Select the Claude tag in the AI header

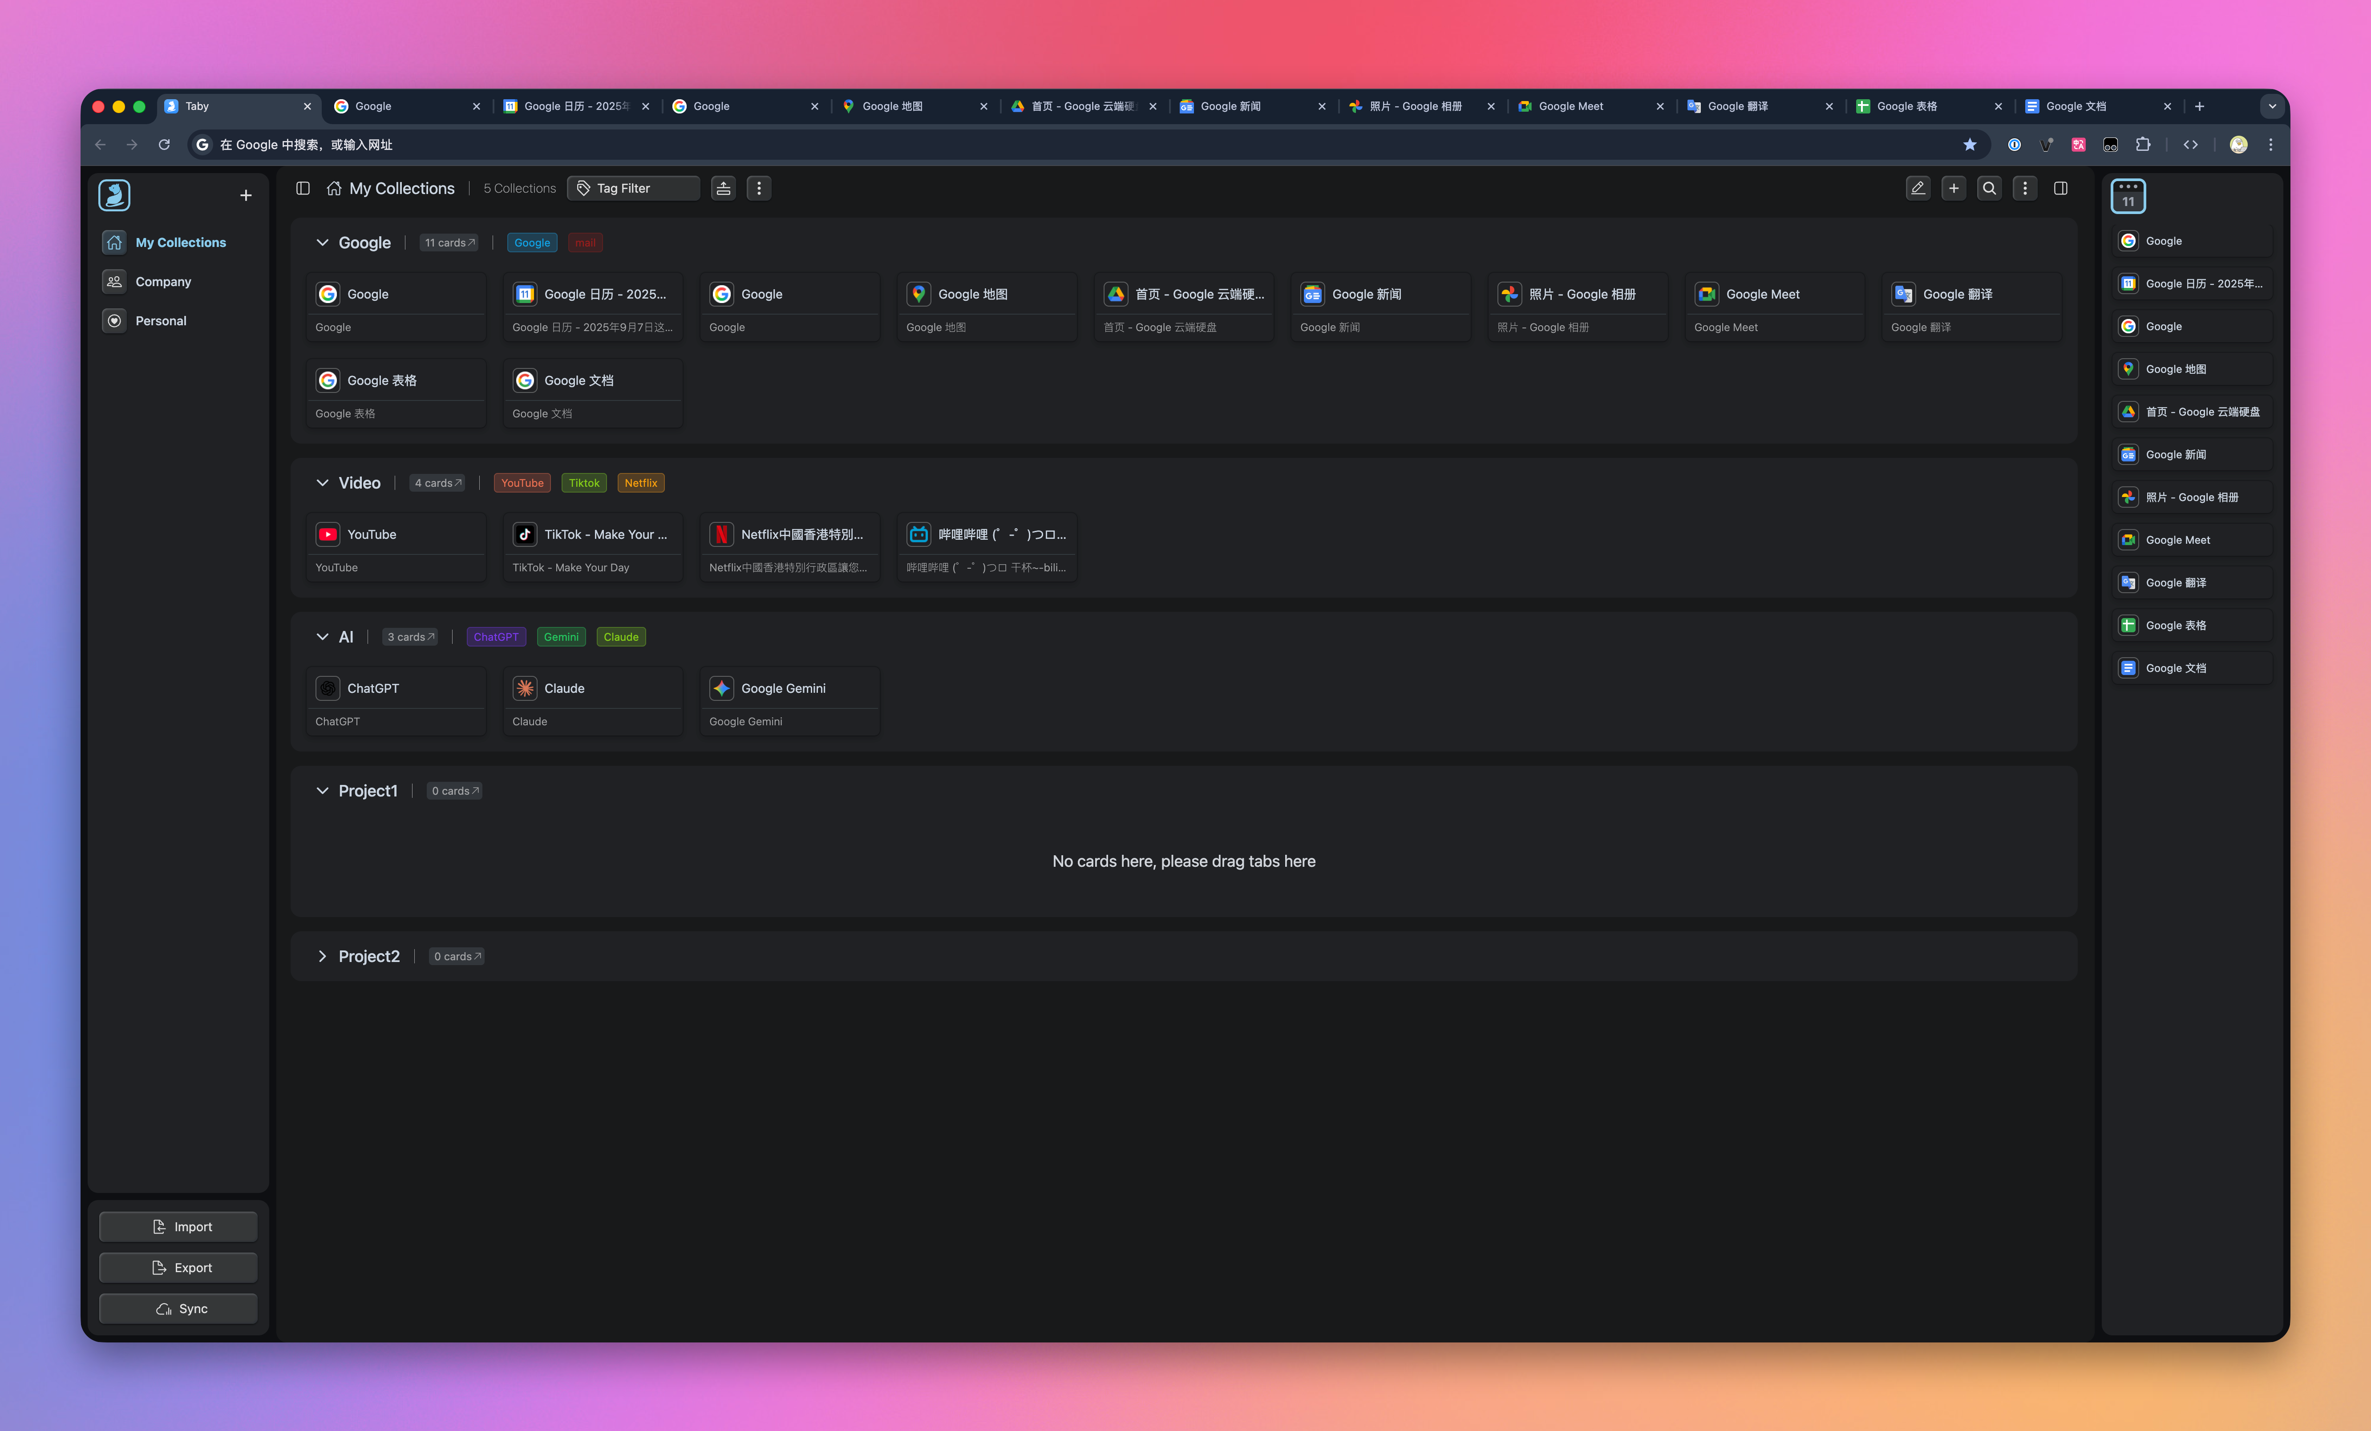(621, 637)
